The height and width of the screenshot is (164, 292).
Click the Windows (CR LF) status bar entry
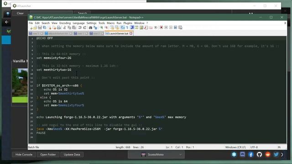coord(235,147)
